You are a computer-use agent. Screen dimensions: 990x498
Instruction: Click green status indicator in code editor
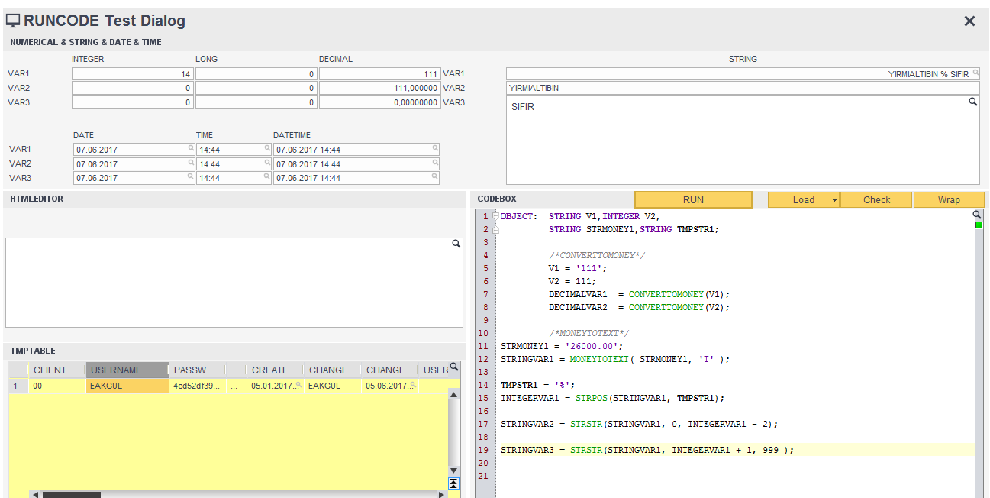click(979, 225)
